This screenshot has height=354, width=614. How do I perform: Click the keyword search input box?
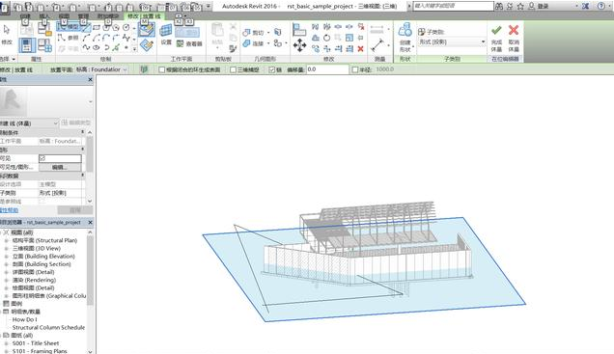point(454,6)
